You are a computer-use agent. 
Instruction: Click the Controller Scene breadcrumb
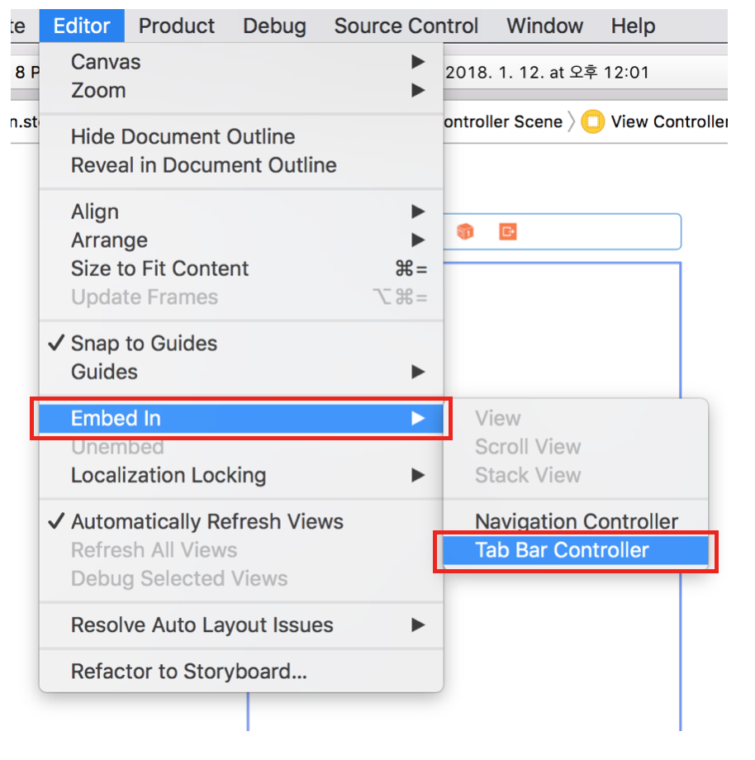click(503, 121)
